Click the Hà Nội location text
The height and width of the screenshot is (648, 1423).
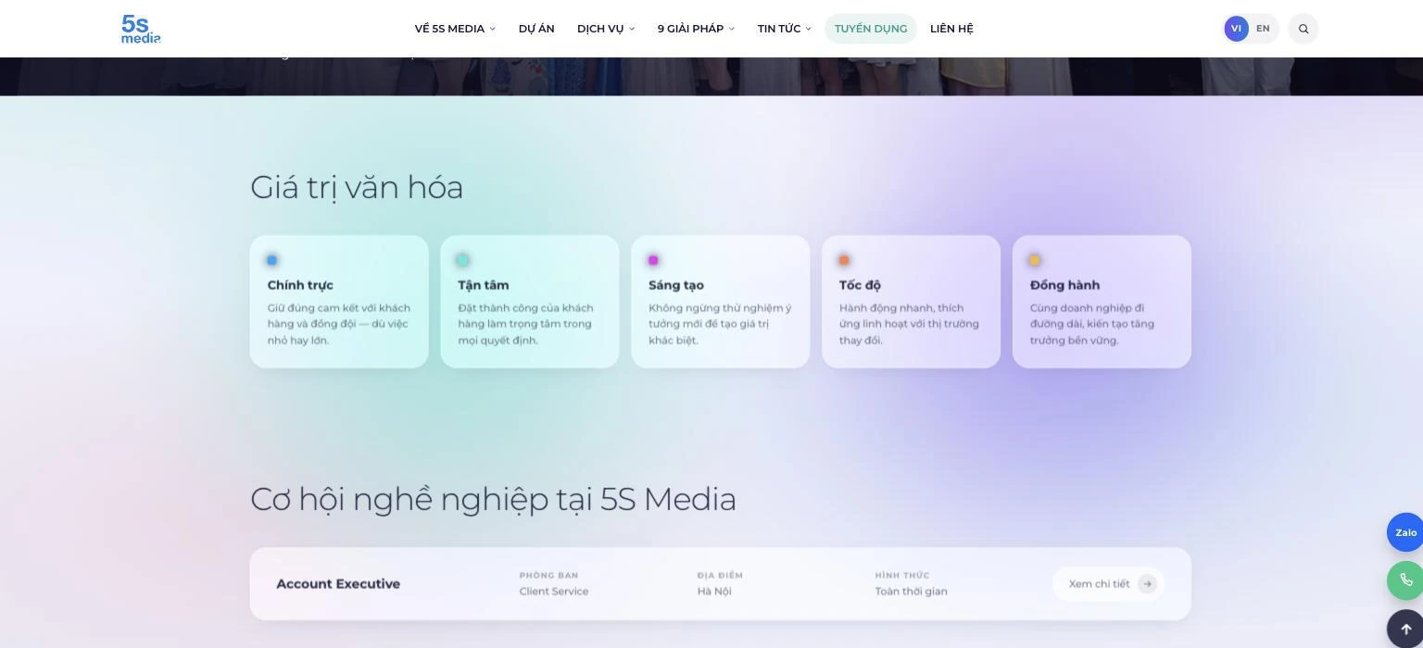click(714, 592)
